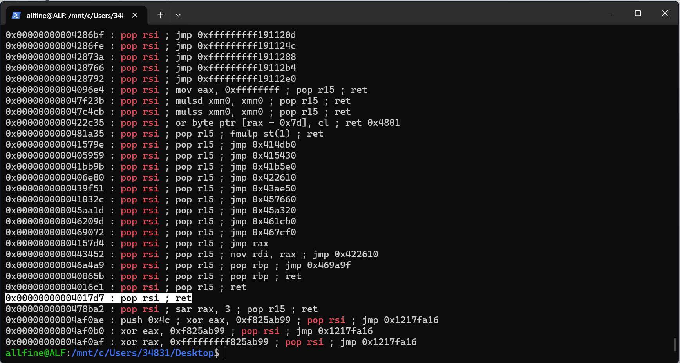Click the /mnt/c/Users/34831/Desktop path in prompt

click(x=143, y=353)
